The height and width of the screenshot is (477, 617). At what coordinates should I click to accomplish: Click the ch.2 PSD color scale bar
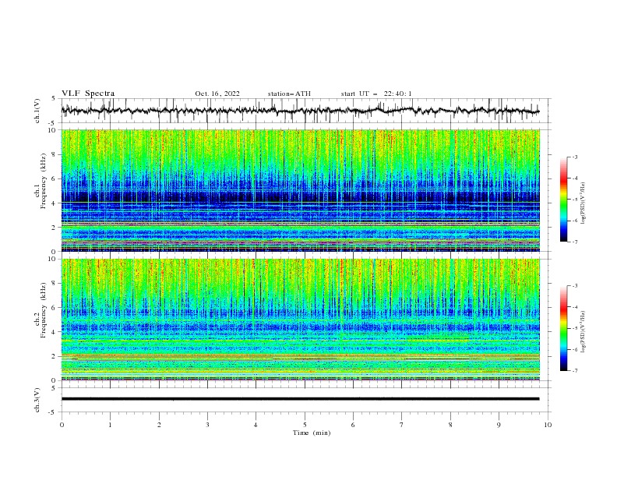point(563,328)
